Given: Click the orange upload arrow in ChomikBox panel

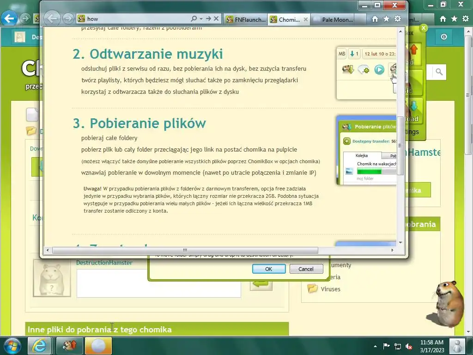Looking at the screenshot, I should click(414, 49).
